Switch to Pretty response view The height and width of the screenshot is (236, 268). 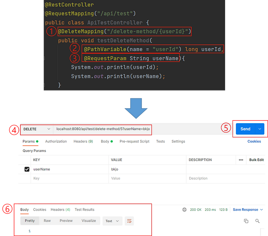29,221
